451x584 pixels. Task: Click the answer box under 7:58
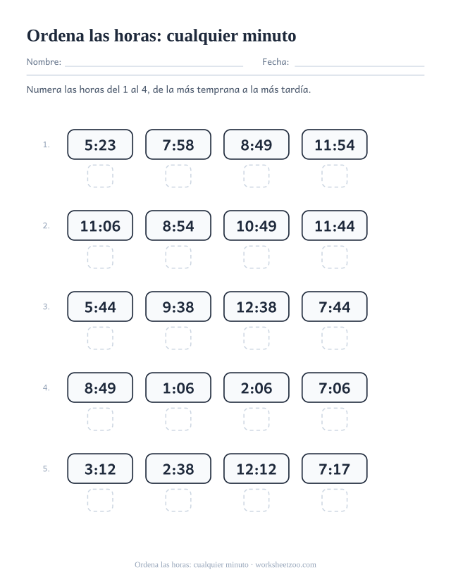pos(178,176)
